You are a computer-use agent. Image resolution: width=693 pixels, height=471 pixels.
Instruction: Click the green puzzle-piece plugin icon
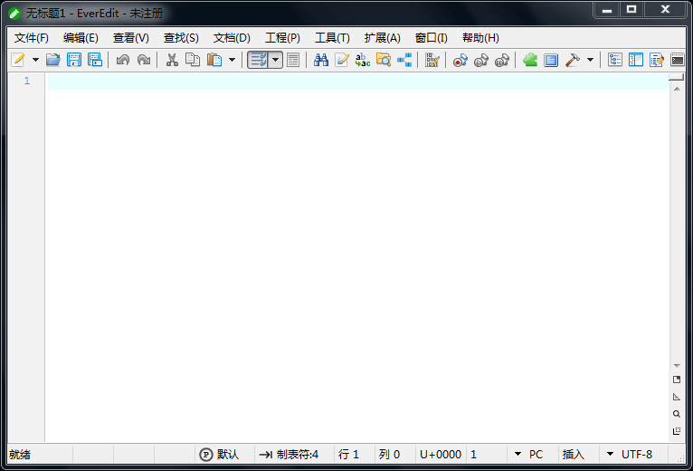[530, 60]
